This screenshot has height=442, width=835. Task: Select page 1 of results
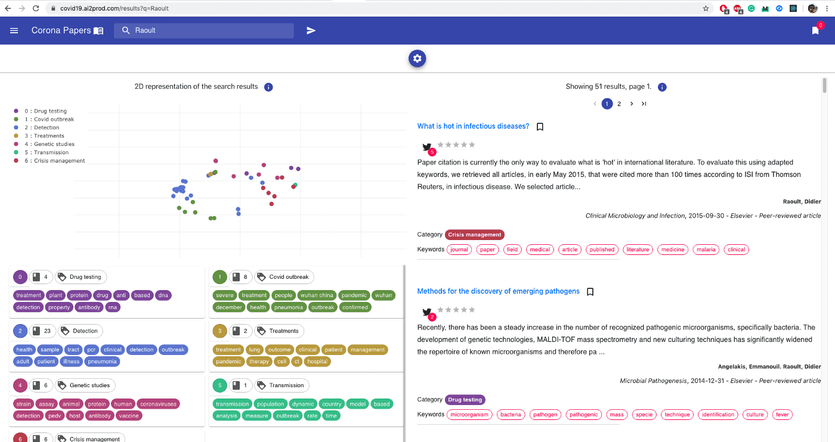point(607,104)
